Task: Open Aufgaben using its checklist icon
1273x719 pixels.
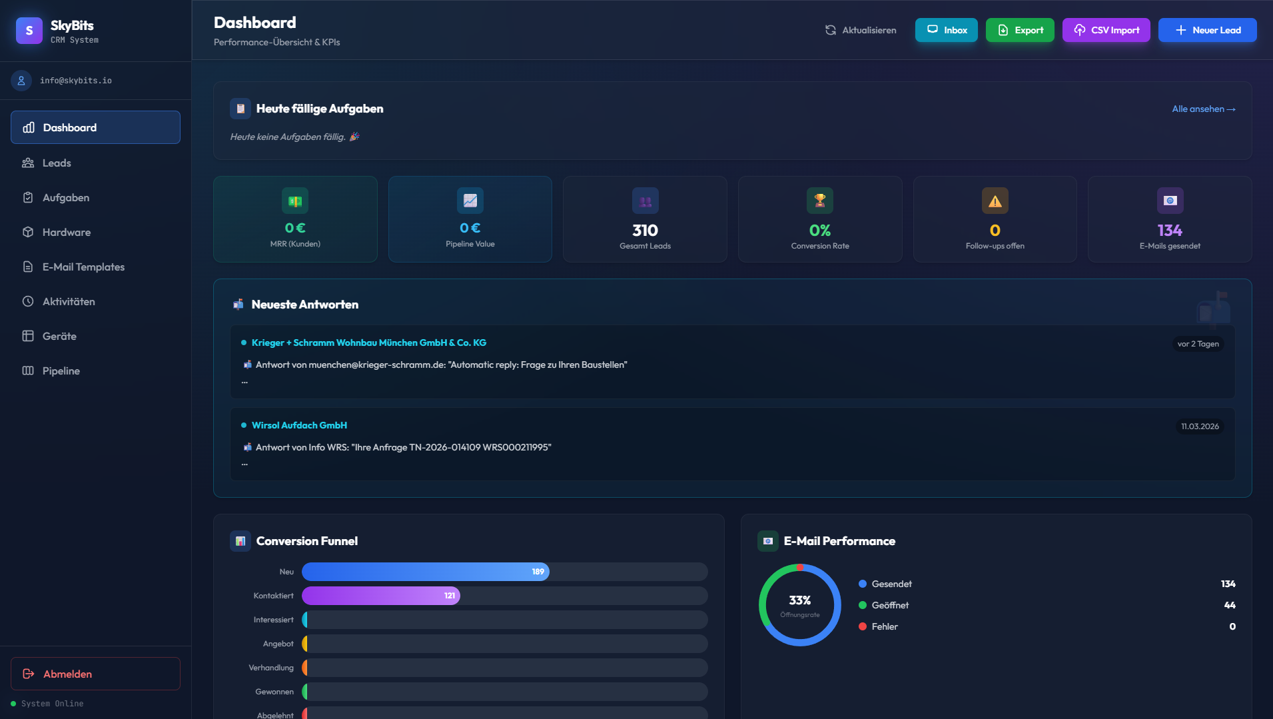Action: 27,197
